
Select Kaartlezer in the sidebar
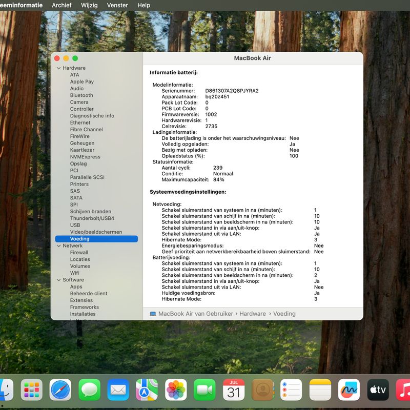pos(83,150)
